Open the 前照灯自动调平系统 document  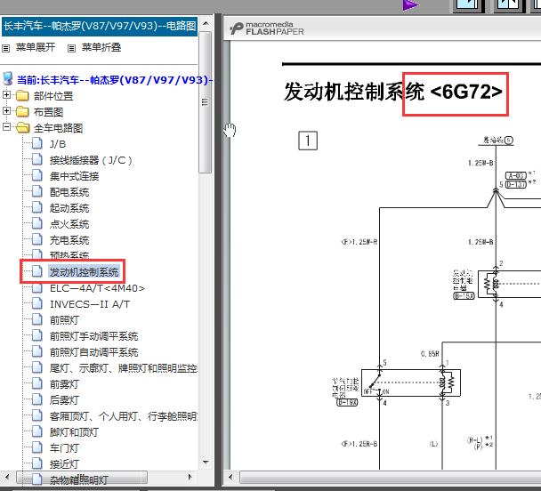(93, 352)
